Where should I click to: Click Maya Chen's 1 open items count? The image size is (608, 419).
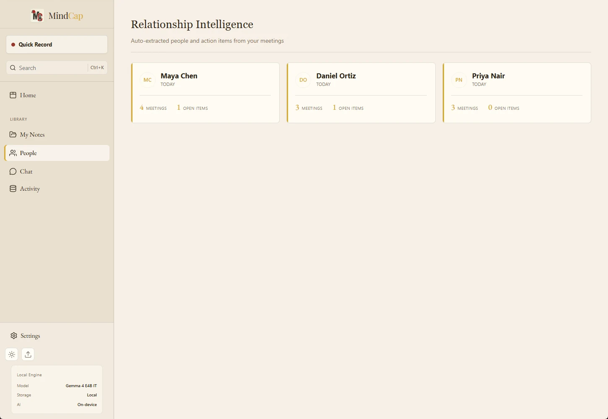tap(192, 108)
